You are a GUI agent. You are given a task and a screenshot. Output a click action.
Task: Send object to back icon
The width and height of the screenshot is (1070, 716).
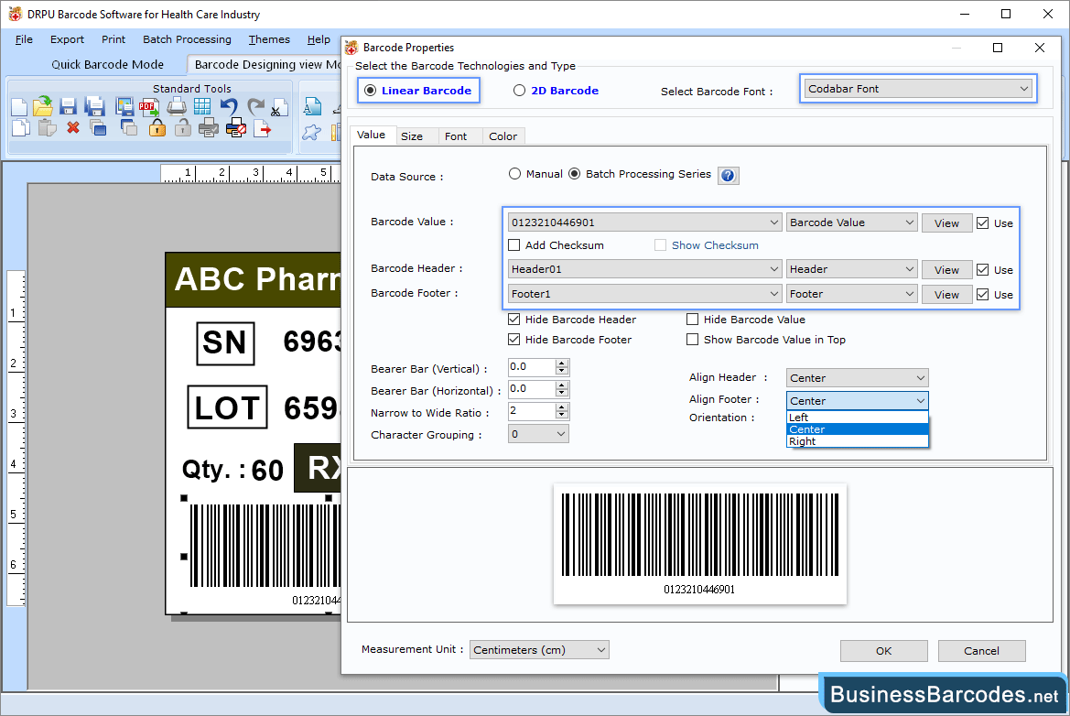tap(128, 127)
